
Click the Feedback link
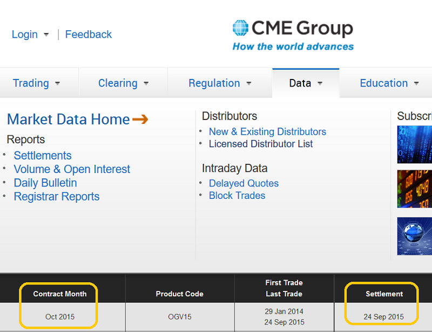[89, 34]
